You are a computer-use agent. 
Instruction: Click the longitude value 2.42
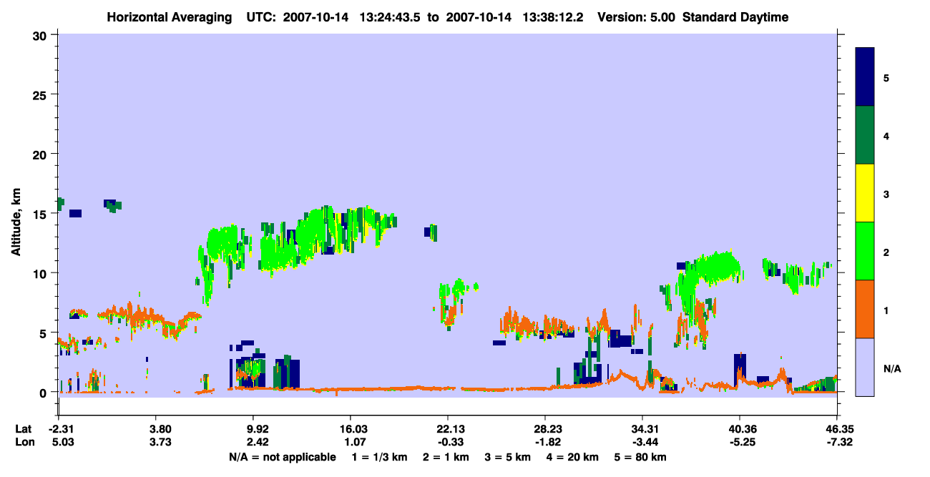click(x=257, y=443)
